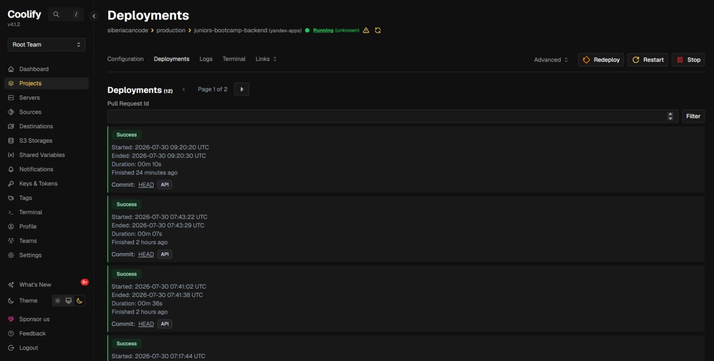Image resolution: width=714 pixels, height=361 pixels.
Task: Click the yellow warning triangle icon
Action: click(x=366, y=31)
